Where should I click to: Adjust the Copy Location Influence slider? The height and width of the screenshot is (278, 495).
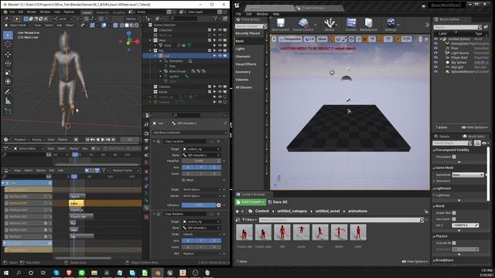click(199, 205)
